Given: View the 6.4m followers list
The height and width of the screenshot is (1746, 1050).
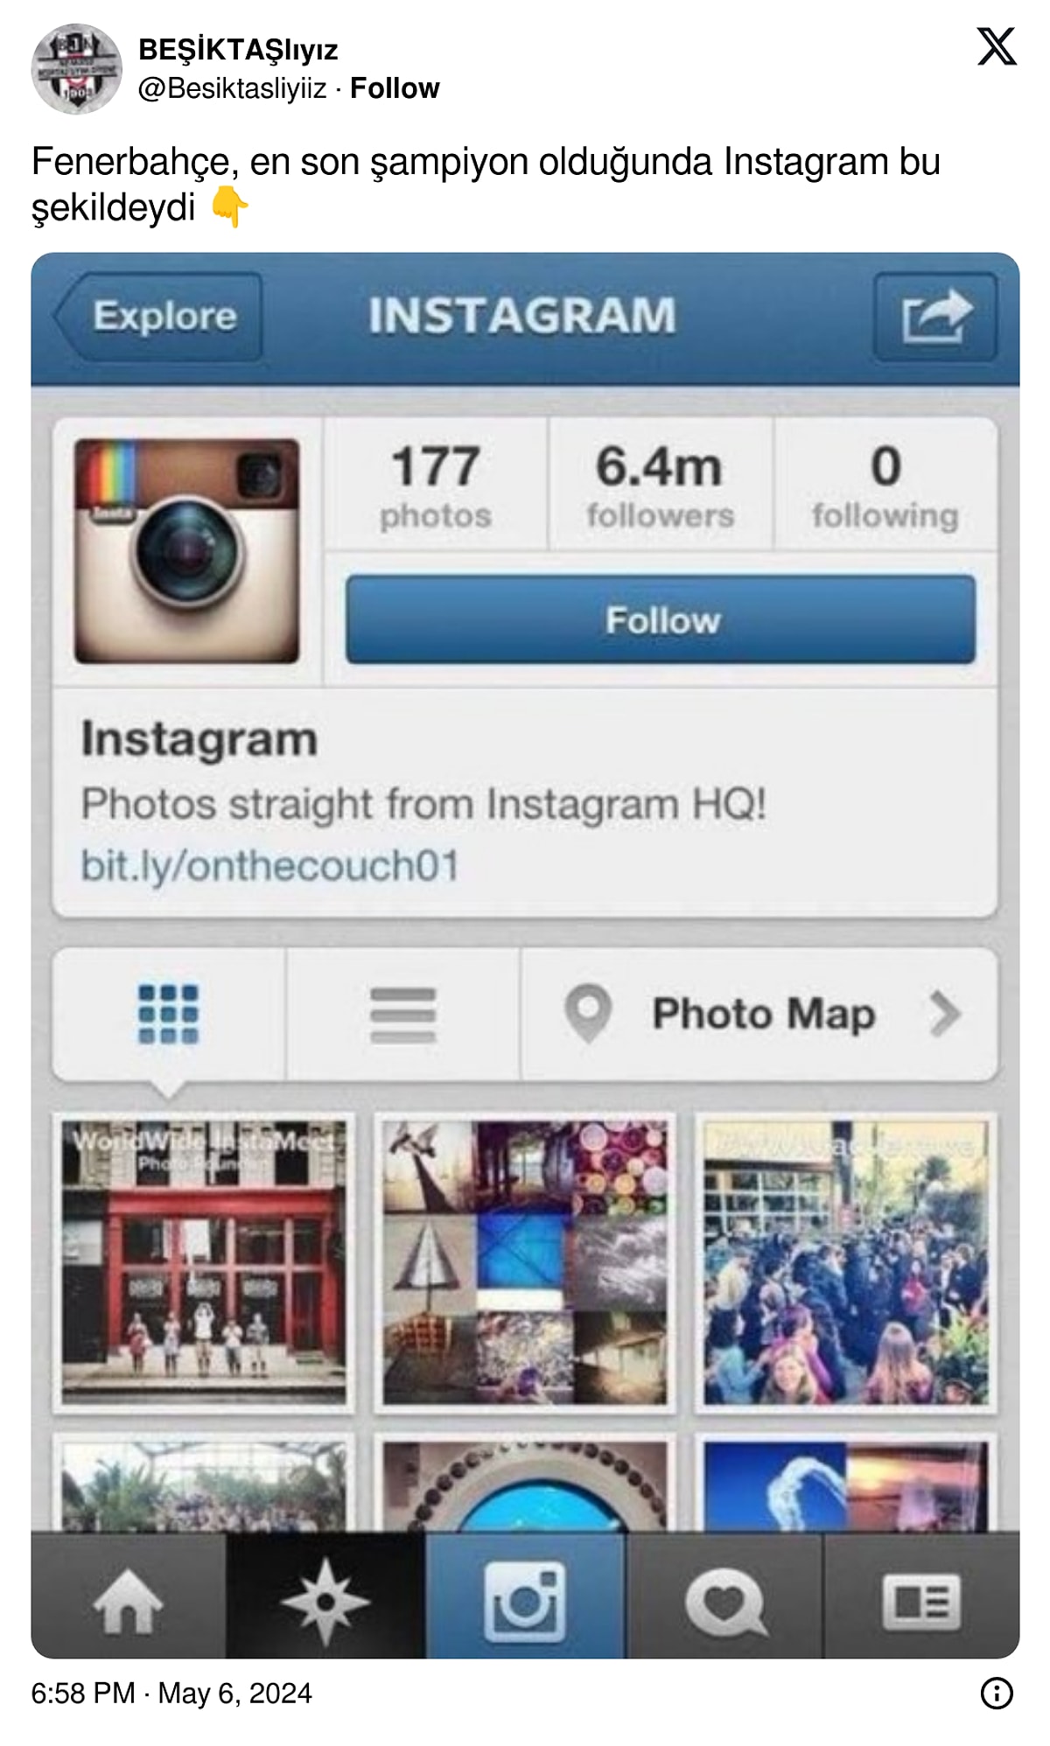Looking at the screenshot, I should click(660, 485).
